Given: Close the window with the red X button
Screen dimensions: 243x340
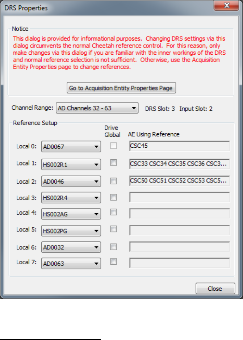Looking at the screenshot, I should point(226,5).
